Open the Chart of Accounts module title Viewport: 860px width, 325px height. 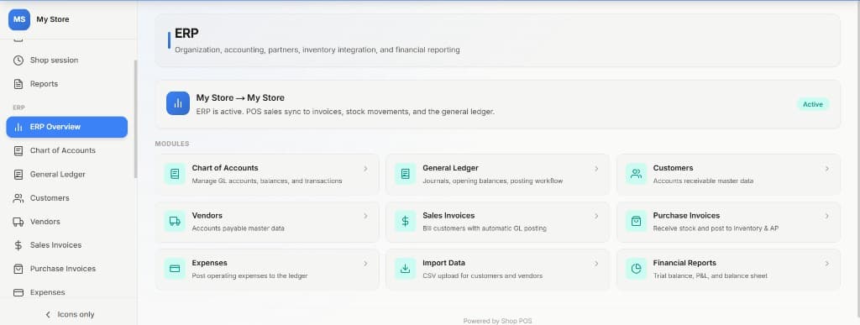(225, 168)
